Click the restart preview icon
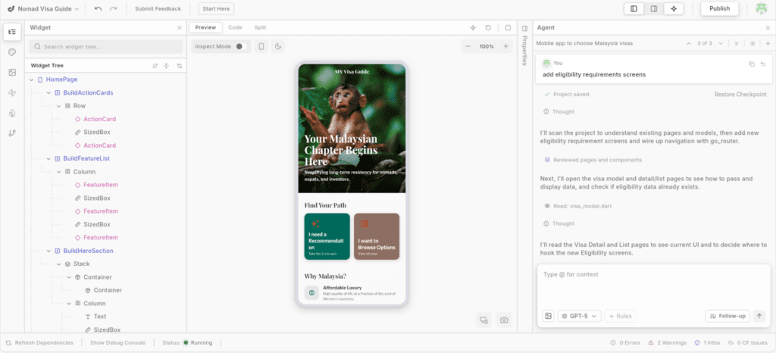This screenshot has width=776, height=353. click(x=488, y=28)
